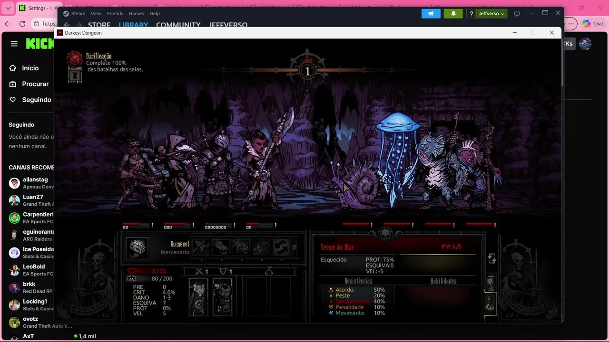Open Procurar on Kick sidebar
Image resolution: width=609 pixels, height=342 pixels.
[x=30, y=84]
